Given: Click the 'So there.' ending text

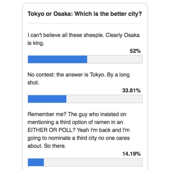Looking at the screenshot, I should 55,146.
